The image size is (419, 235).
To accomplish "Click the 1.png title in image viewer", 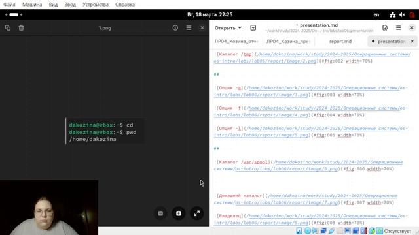I will coord(105,28).
